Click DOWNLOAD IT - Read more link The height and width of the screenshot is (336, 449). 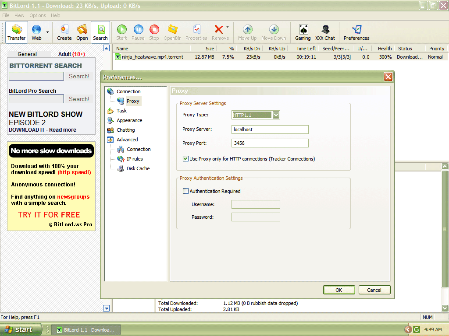point(43,129)
